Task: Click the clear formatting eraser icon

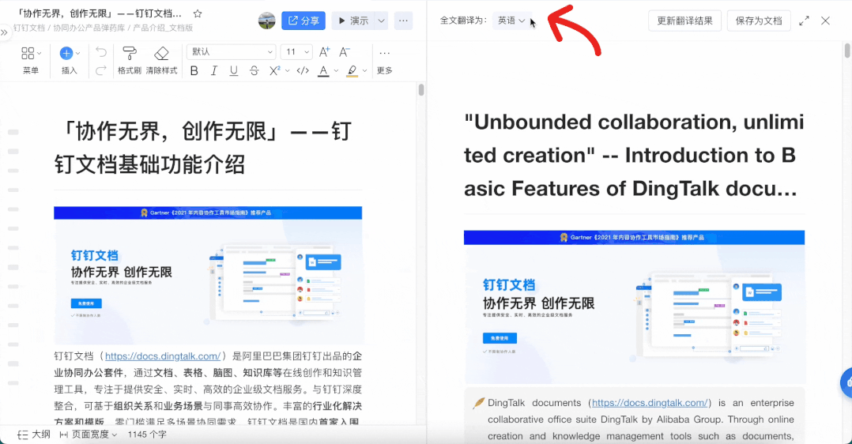Action: (161, 54)
